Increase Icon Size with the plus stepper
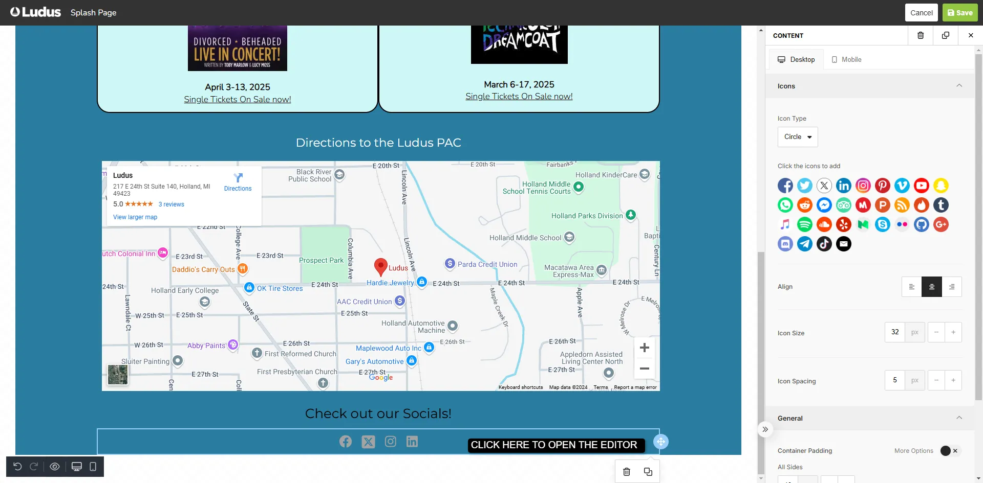Image resolution: width=983 pixels, height=483 pixels. (x=953, y=332)
